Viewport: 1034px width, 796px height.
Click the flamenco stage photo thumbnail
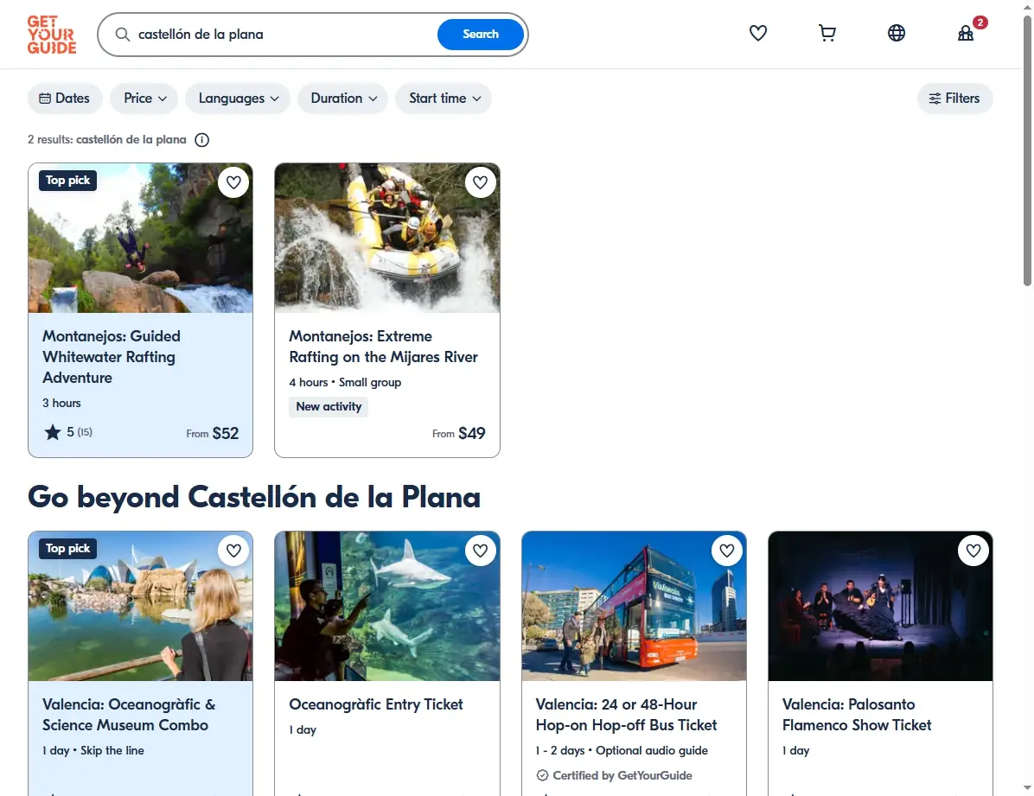click(x=880, y=606)
